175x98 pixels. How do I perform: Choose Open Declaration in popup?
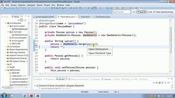coord(98,49)
